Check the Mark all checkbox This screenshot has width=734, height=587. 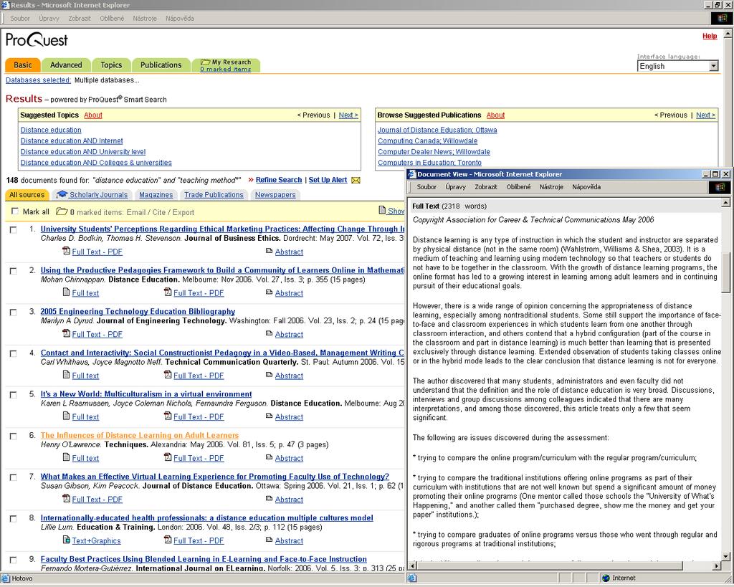pos(15,211)
